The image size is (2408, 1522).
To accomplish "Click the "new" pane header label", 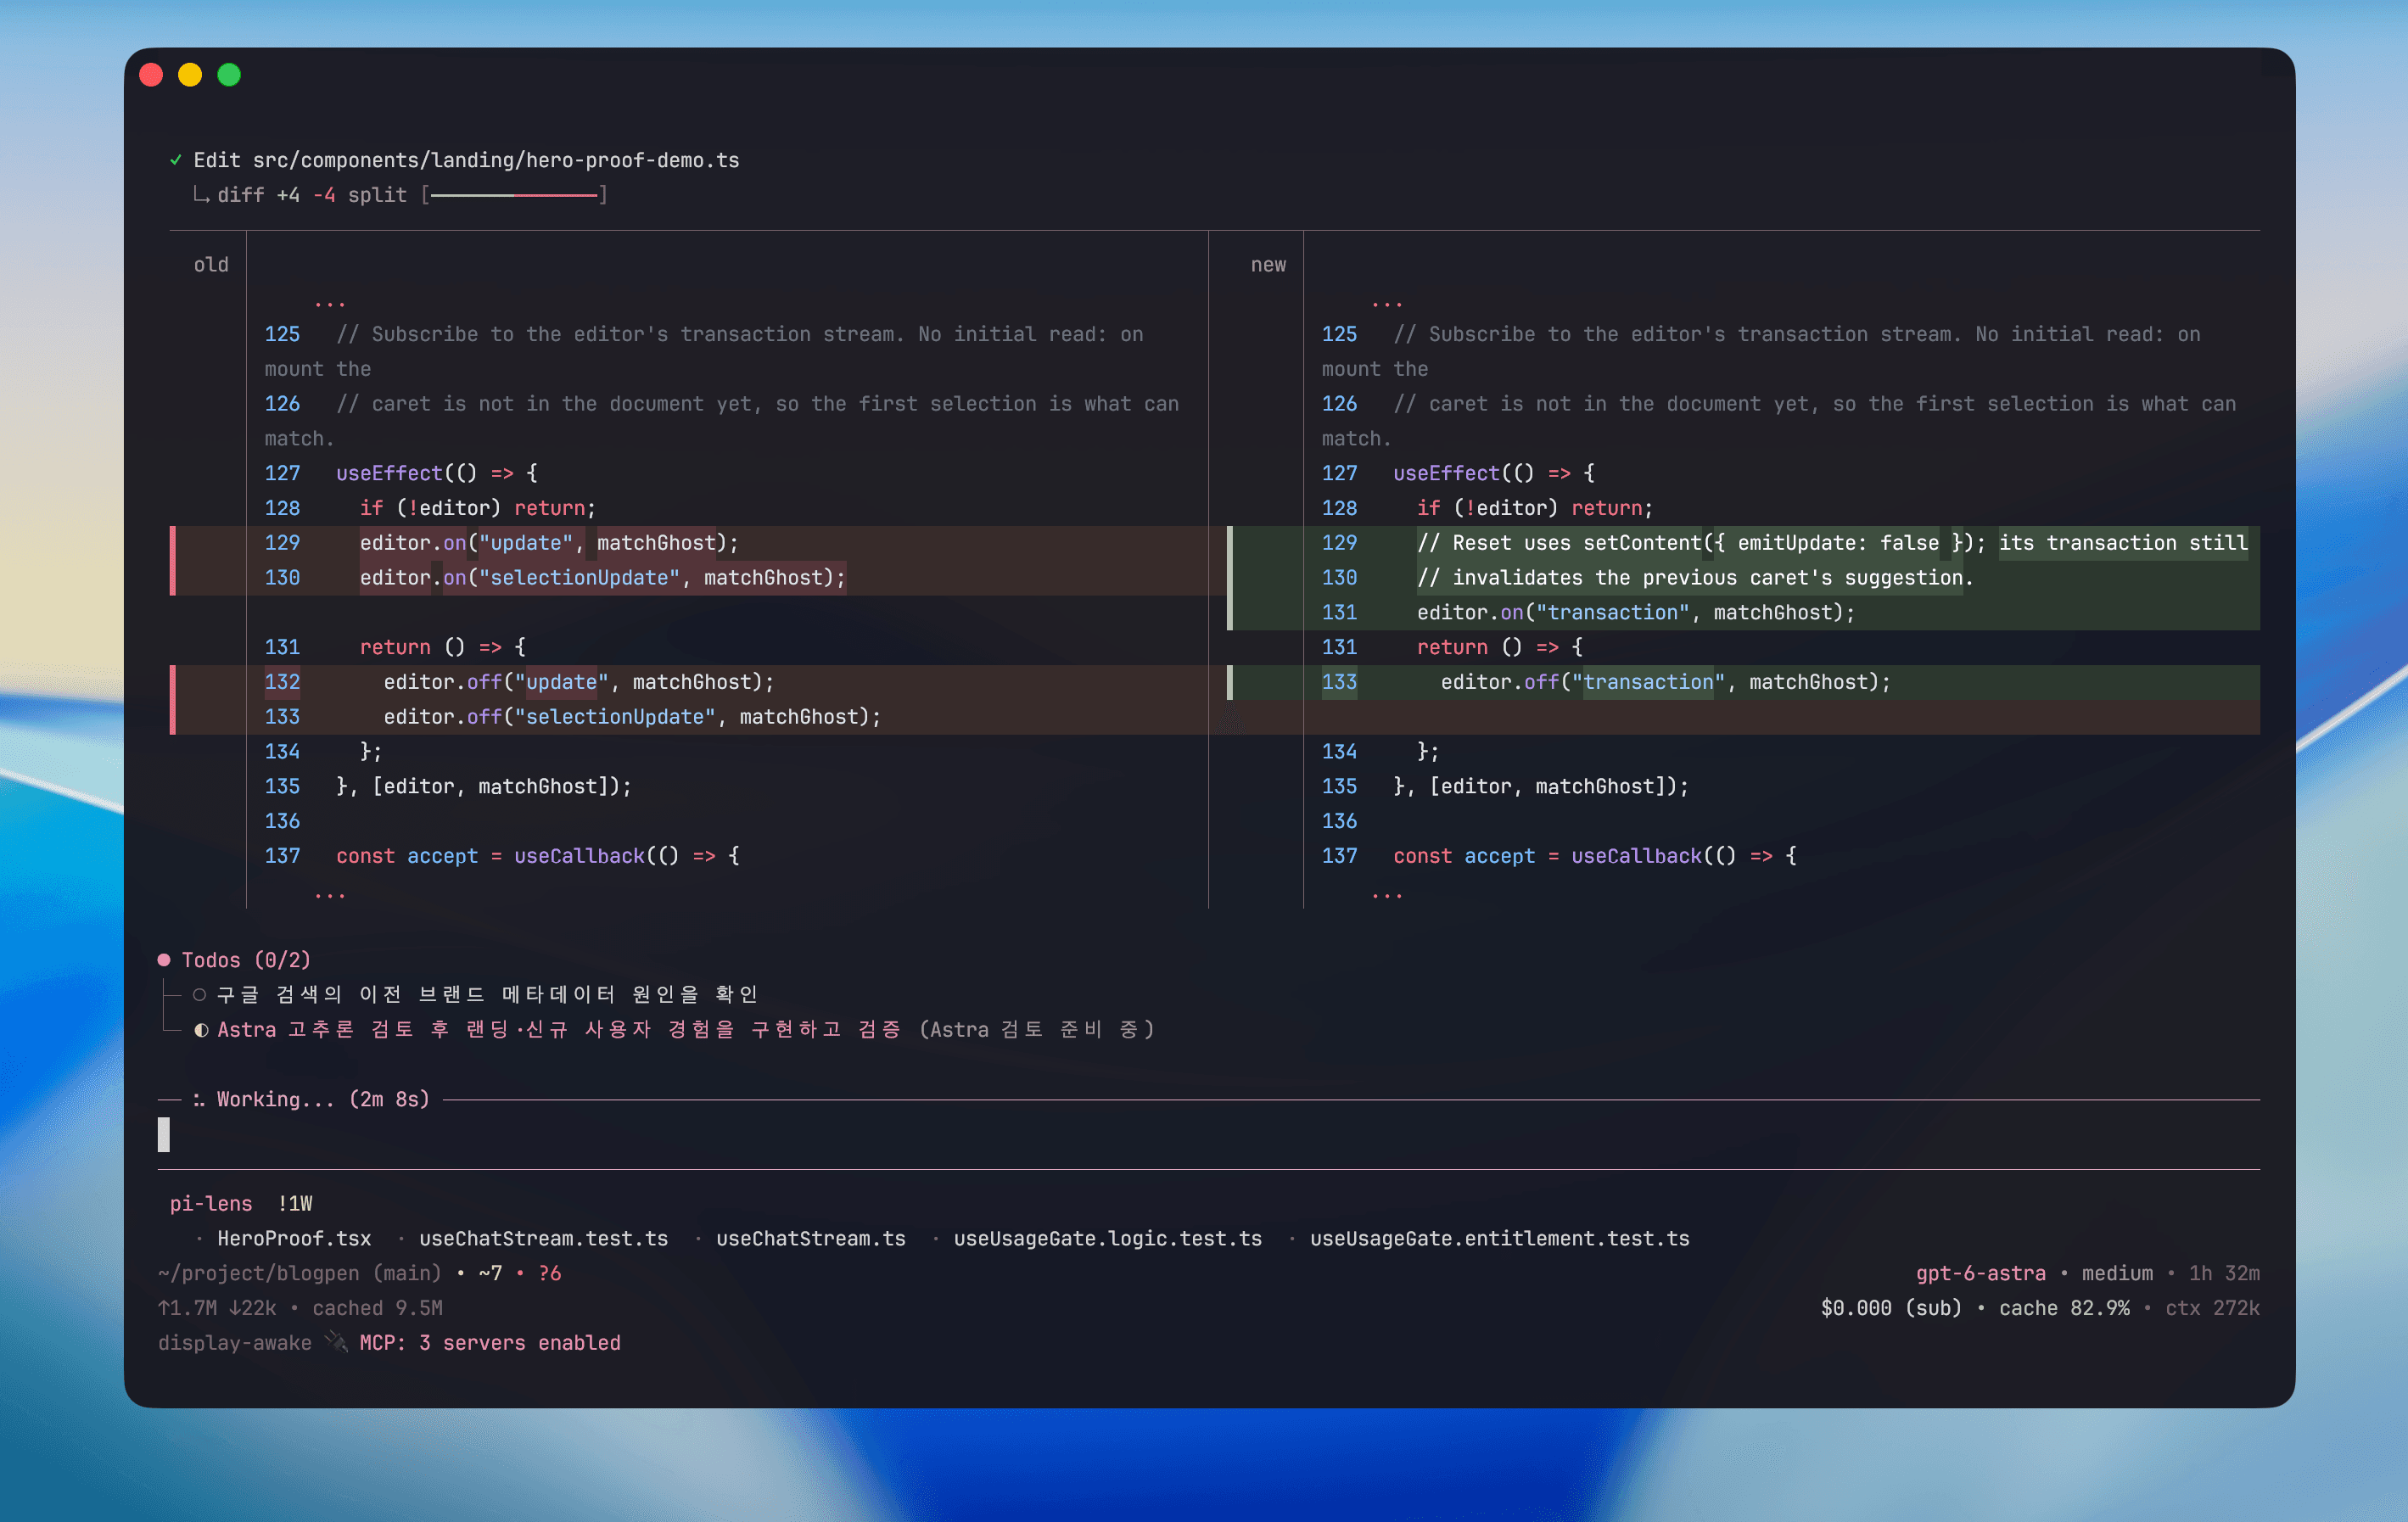I will click(x=1268, y=265).
